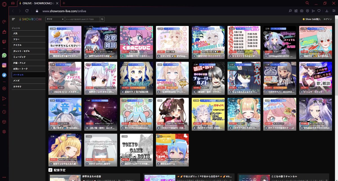Select the カラオケ genre

pos(28,87)
